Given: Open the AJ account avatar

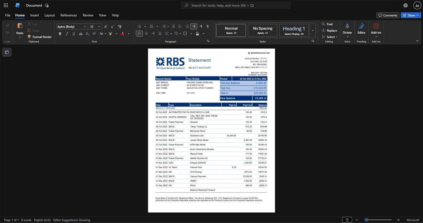Looking at the screenshot, I should coord(417,5).
